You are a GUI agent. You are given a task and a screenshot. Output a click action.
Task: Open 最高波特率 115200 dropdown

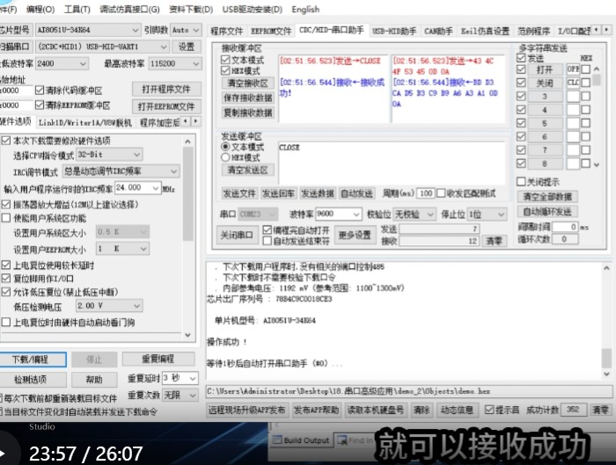pos(175,63)
